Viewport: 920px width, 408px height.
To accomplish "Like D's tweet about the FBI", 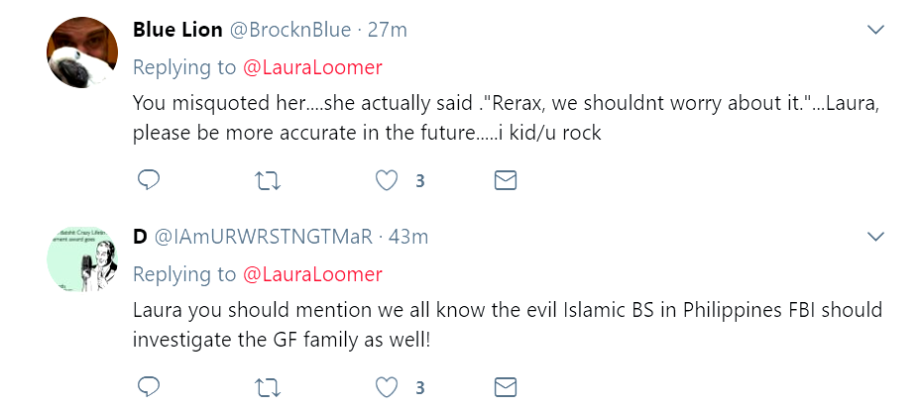I will pos(388,386).
